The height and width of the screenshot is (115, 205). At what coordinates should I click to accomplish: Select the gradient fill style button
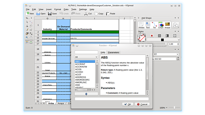click(x=167, y=36)
